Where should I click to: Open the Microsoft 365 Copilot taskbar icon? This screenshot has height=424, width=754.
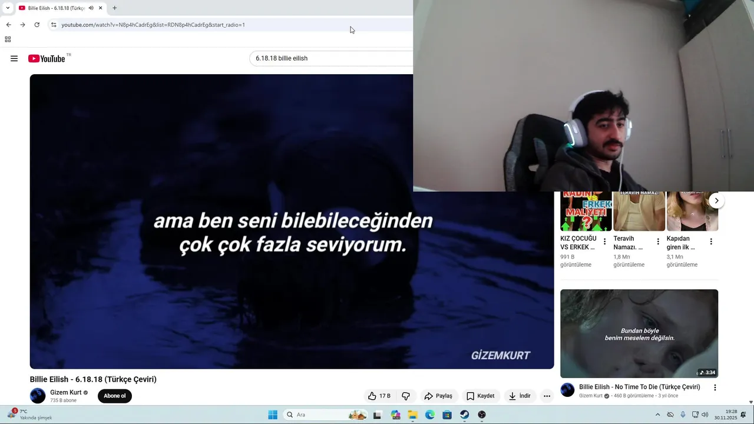[x=395, y=415]
